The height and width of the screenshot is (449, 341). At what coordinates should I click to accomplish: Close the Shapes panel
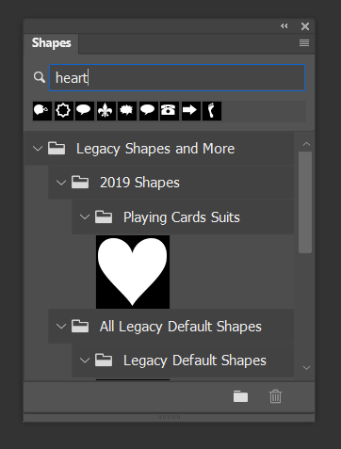click(305, 26)
